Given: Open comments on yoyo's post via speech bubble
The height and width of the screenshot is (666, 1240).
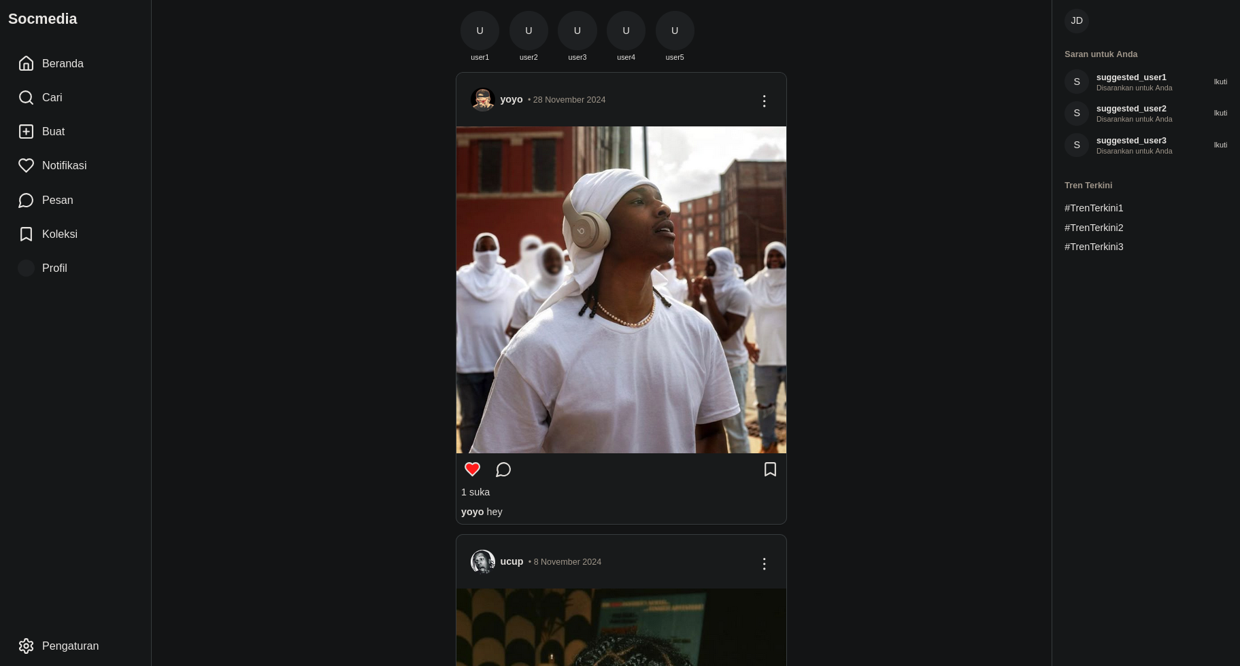Looking at the screenshot, I should (x=503, y=470).
